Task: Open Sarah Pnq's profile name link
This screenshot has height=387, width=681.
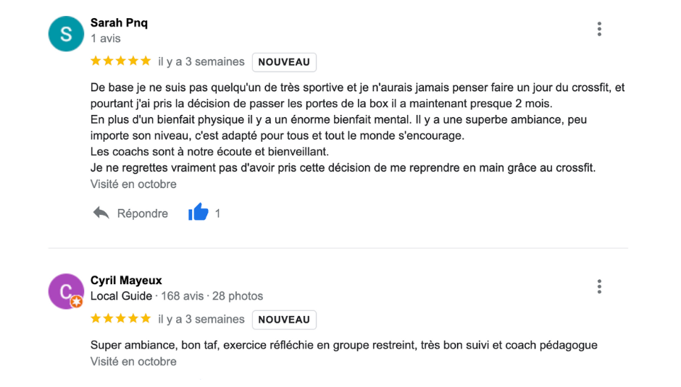Action: click(x=119, y=22)
